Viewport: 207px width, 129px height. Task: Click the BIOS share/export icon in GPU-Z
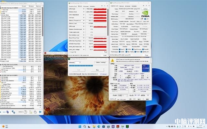coord(142,19)
